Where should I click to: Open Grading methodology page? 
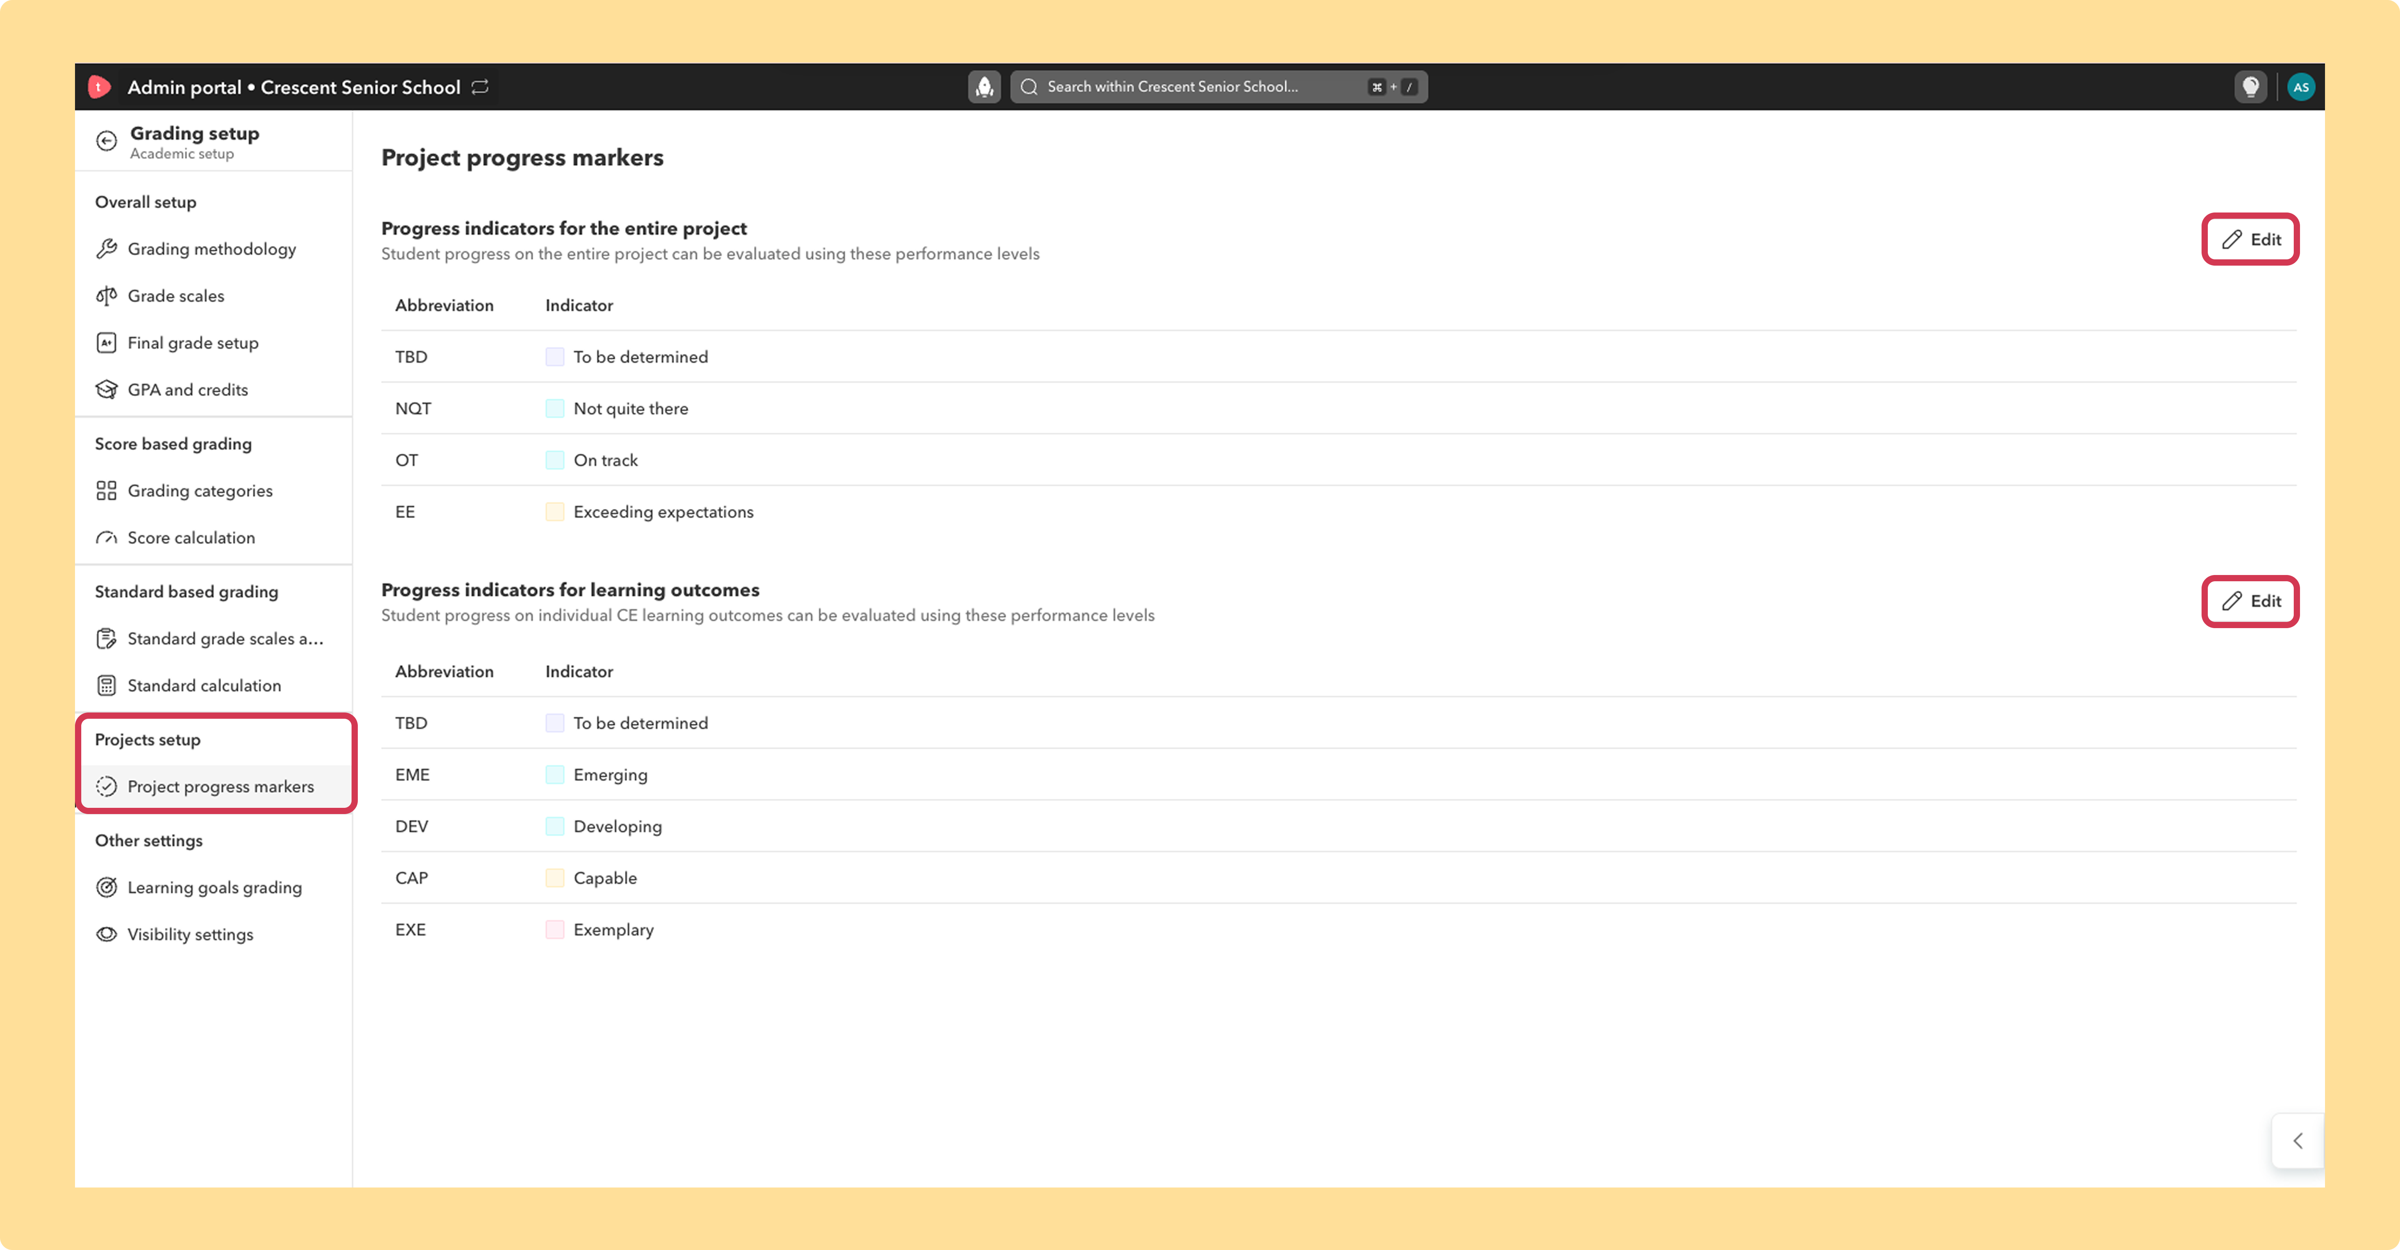(213, 249)
